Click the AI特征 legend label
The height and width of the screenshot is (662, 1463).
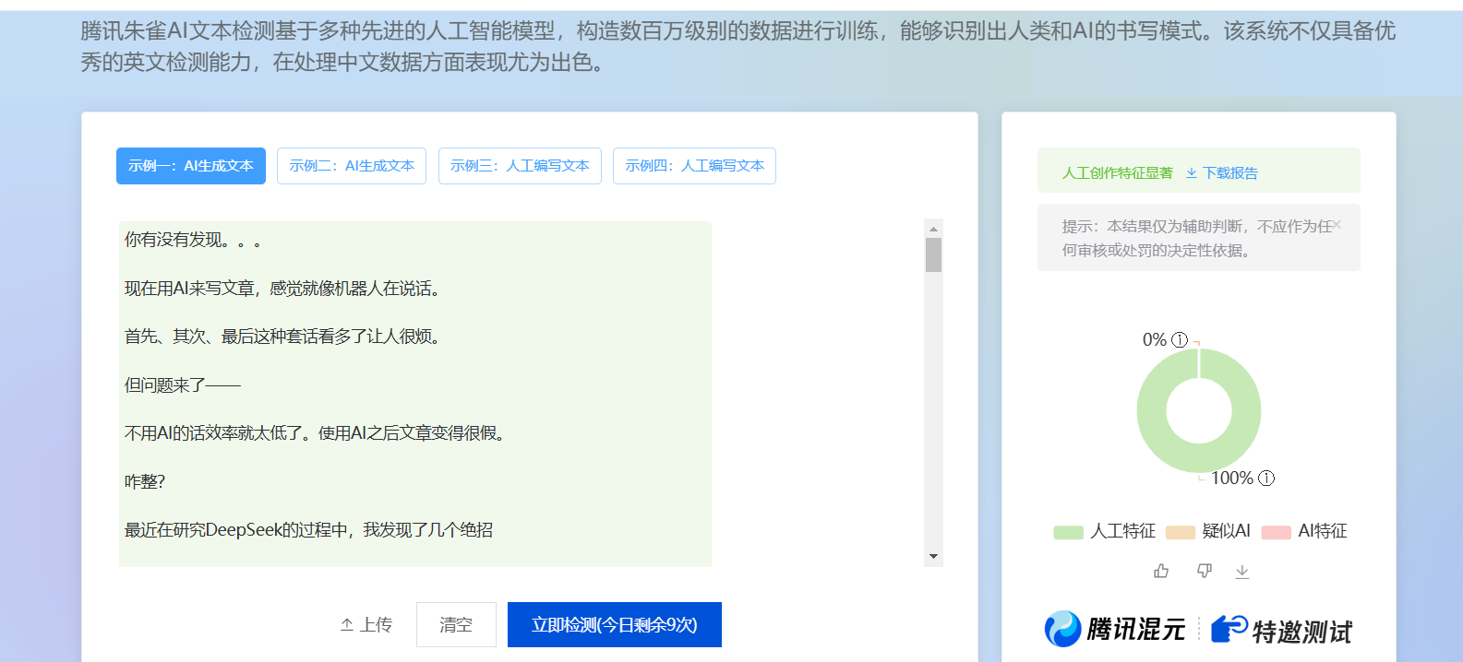point(1322,531)
